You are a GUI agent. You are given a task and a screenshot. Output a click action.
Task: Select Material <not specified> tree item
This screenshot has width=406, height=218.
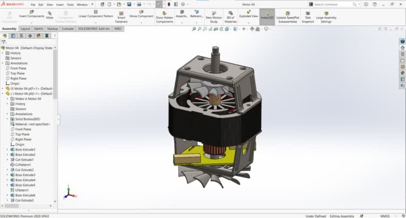point(30,124)
